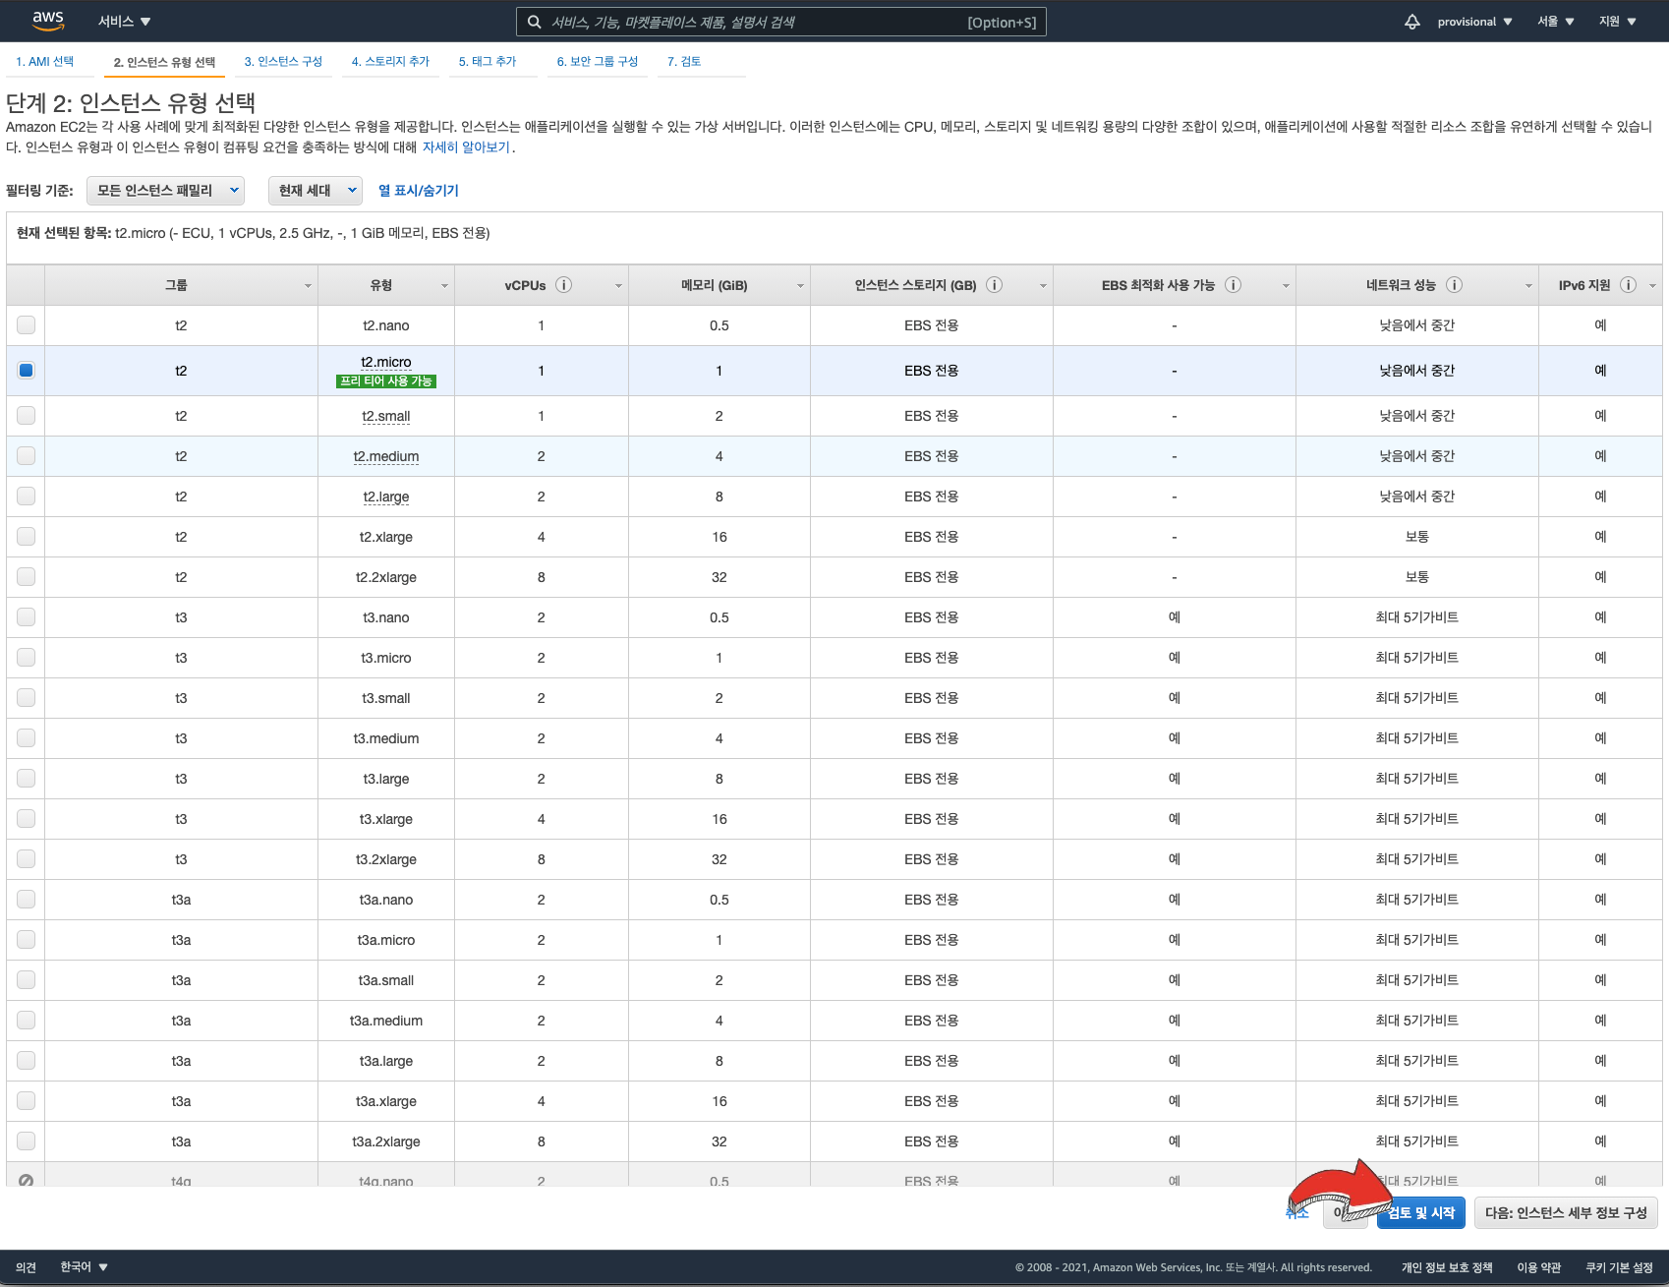The width and height of the screenshot is (1669, 1287).
Task: Select the t3.2xlarge row checkbox
Action: (x=26, y=858)
